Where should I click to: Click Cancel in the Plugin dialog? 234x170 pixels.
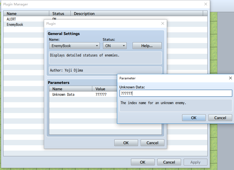pos(152,143)
